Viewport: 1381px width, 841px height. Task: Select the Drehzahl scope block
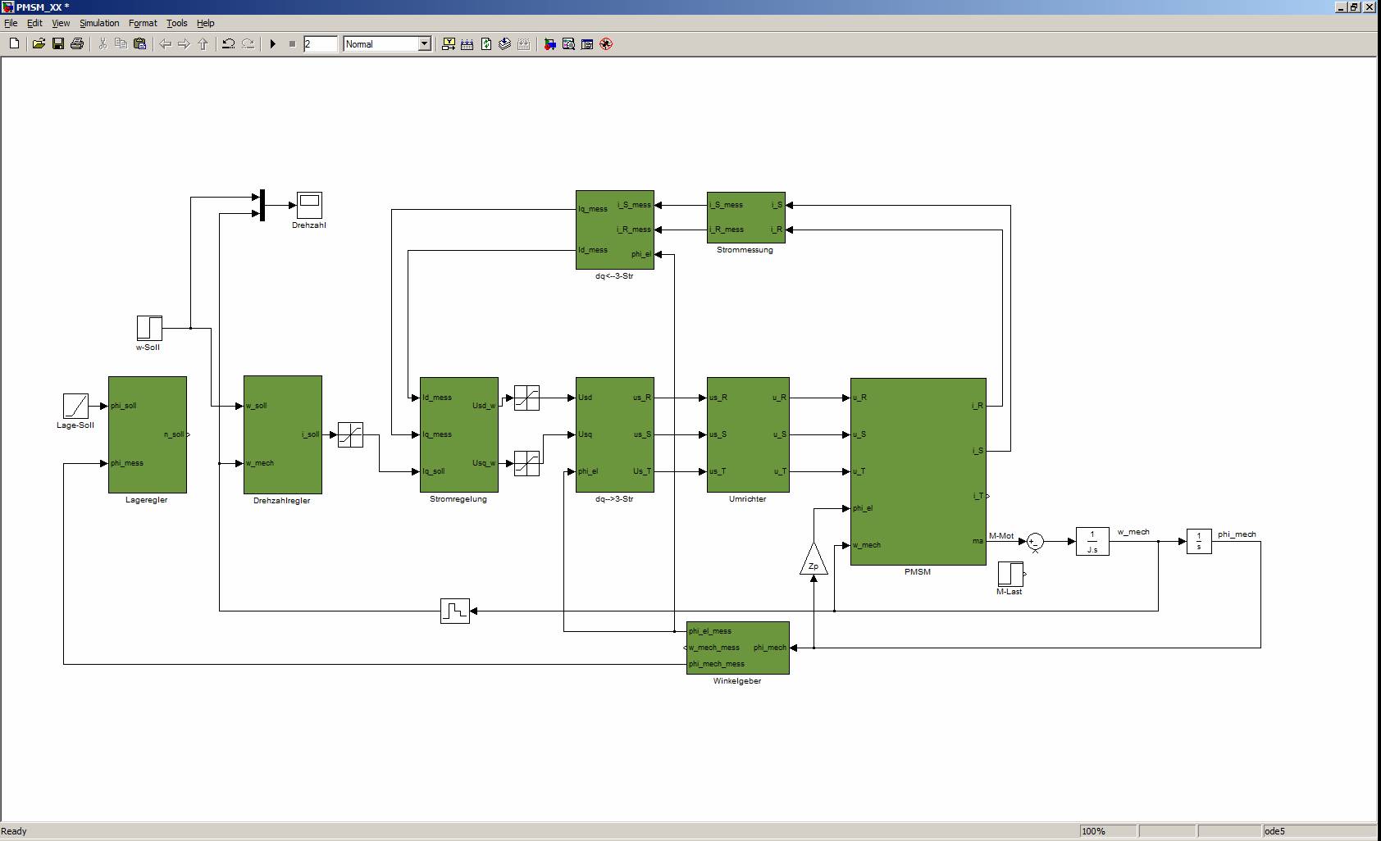tap(309, 204)
